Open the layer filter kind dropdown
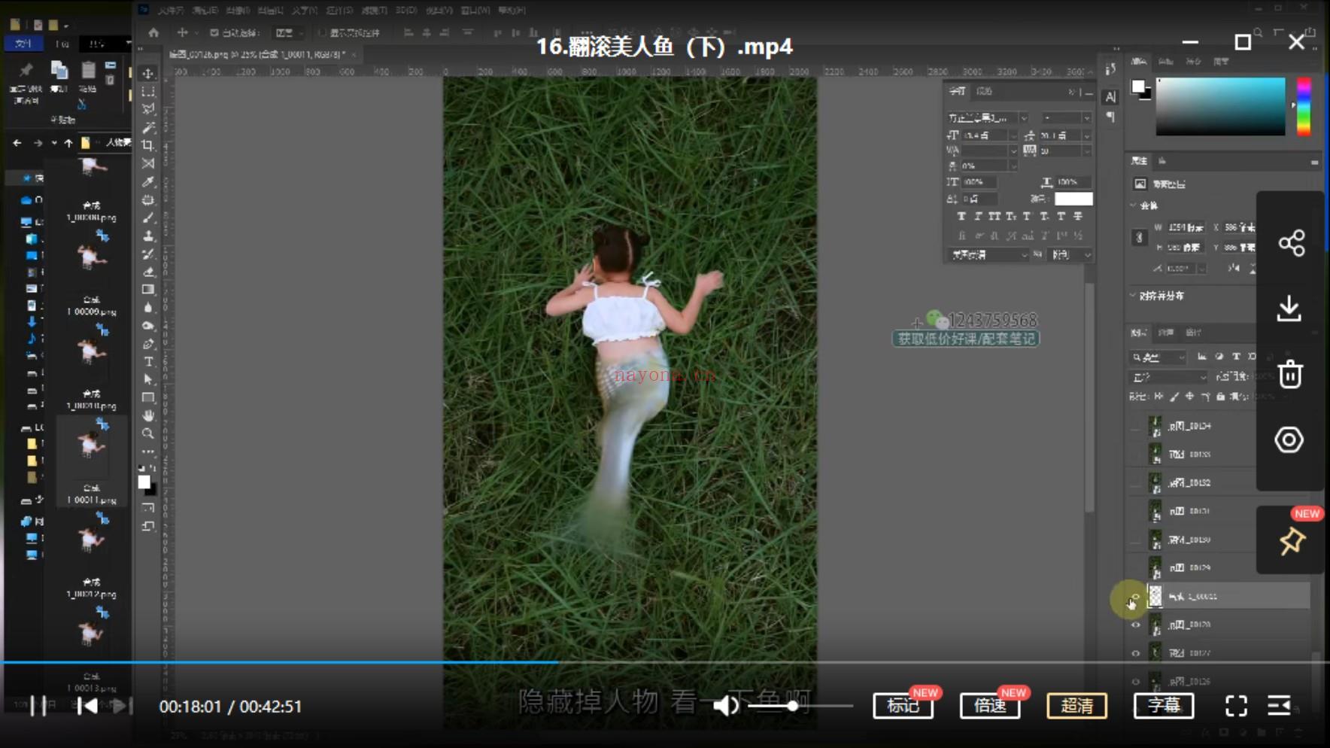The image size is (1330, 748). (1158, 357)
